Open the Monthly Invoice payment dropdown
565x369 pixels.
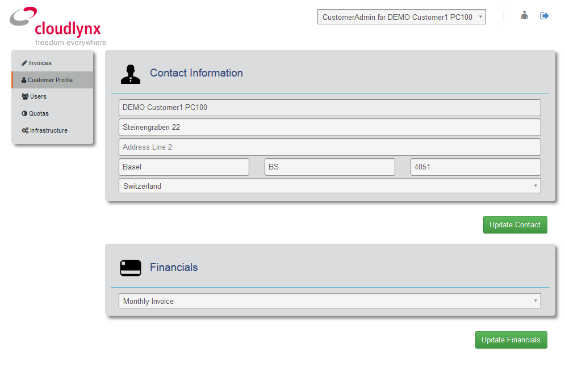330,301
